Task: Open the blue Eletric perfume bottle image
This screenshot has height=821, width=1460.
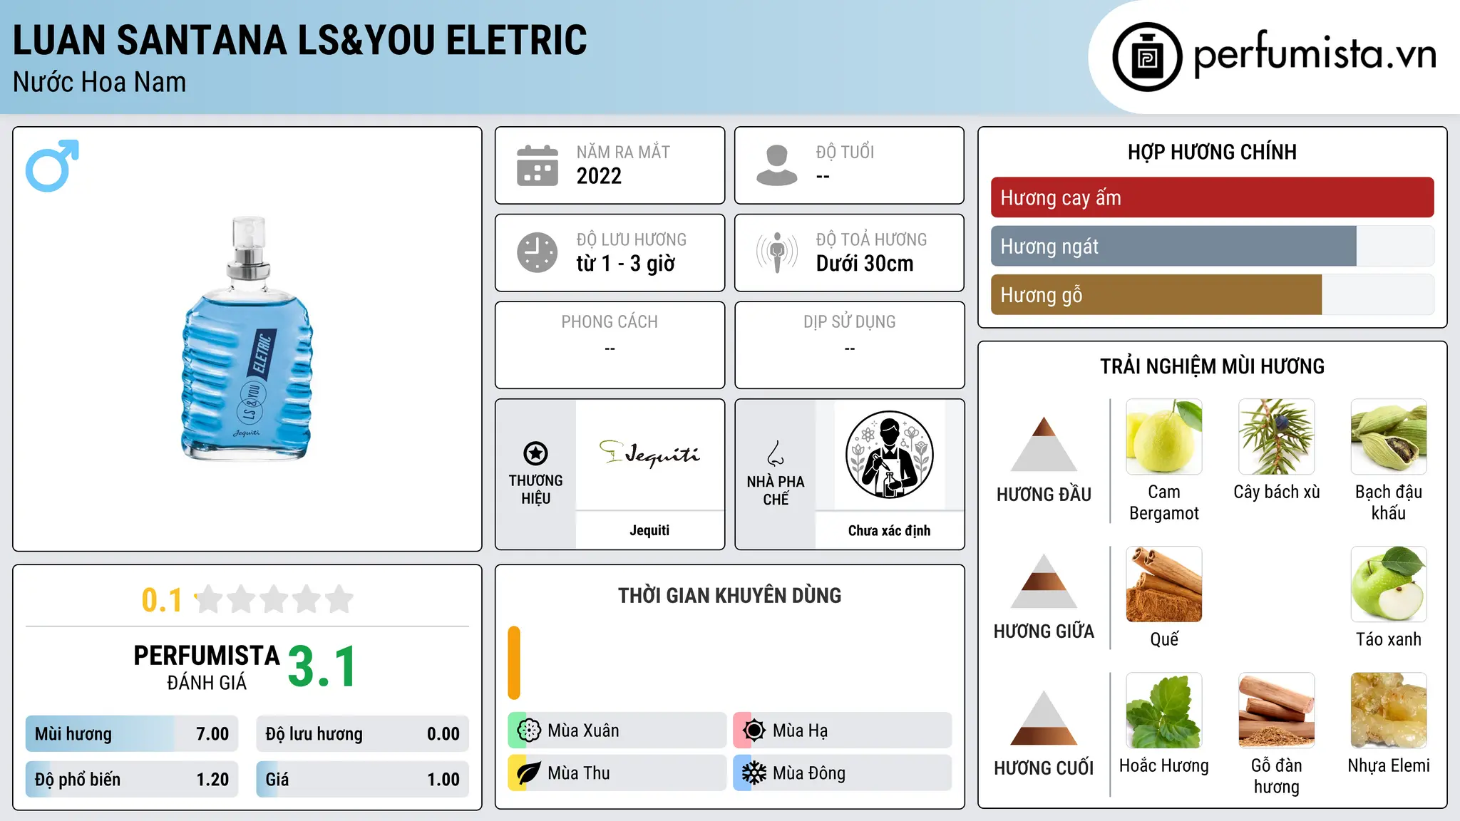Action: tap(247, 338)
